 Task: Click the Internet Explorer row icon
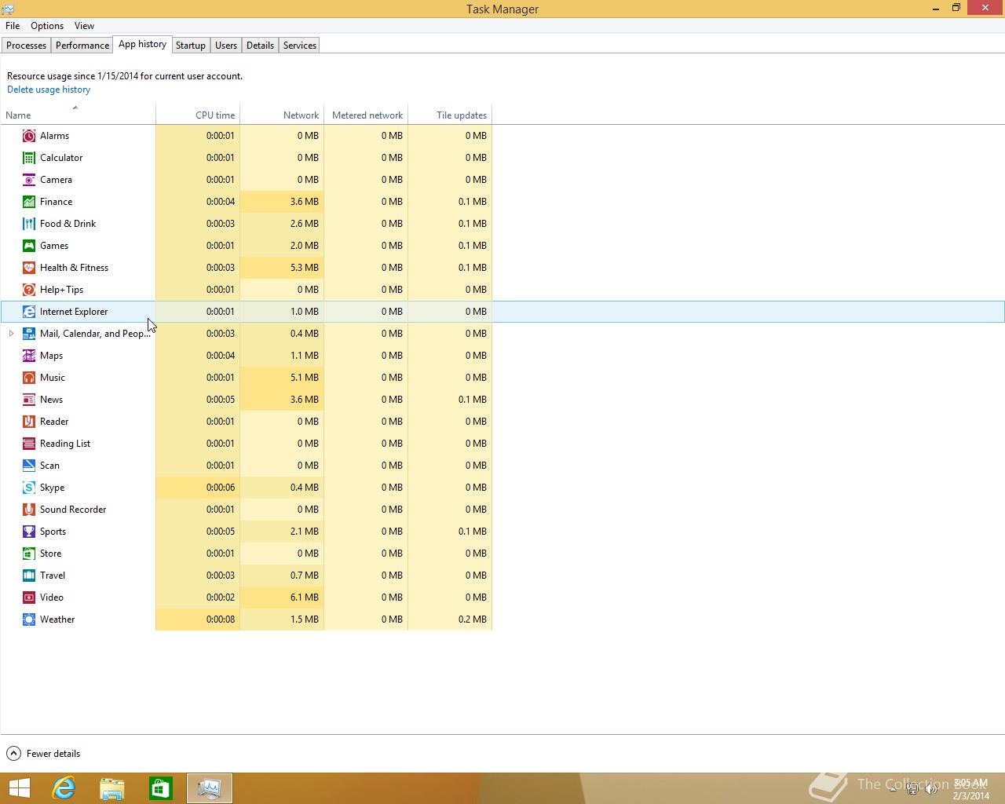point(29,312)
